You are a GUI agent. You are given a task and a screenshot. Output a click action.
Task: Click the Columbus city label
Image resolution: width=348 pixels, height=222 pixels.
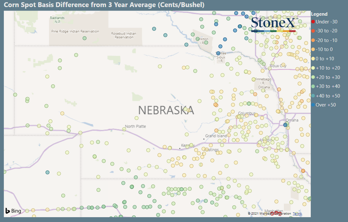[247, 113]
